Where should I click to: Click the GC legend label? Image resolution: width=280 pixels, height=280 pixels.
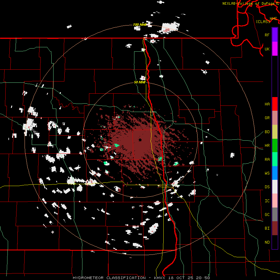tap(267, 215)
